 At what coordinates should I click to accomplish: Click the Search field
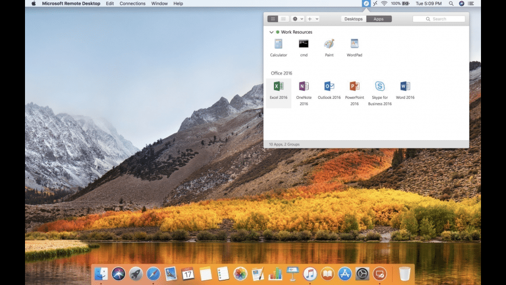(x=439, y=19)
